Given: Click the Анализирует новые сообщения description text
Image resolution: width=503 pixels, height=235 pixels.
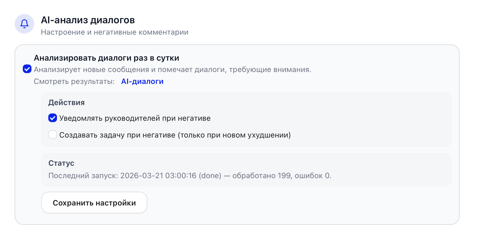Looking at the screenshot, I should point(172,70).
